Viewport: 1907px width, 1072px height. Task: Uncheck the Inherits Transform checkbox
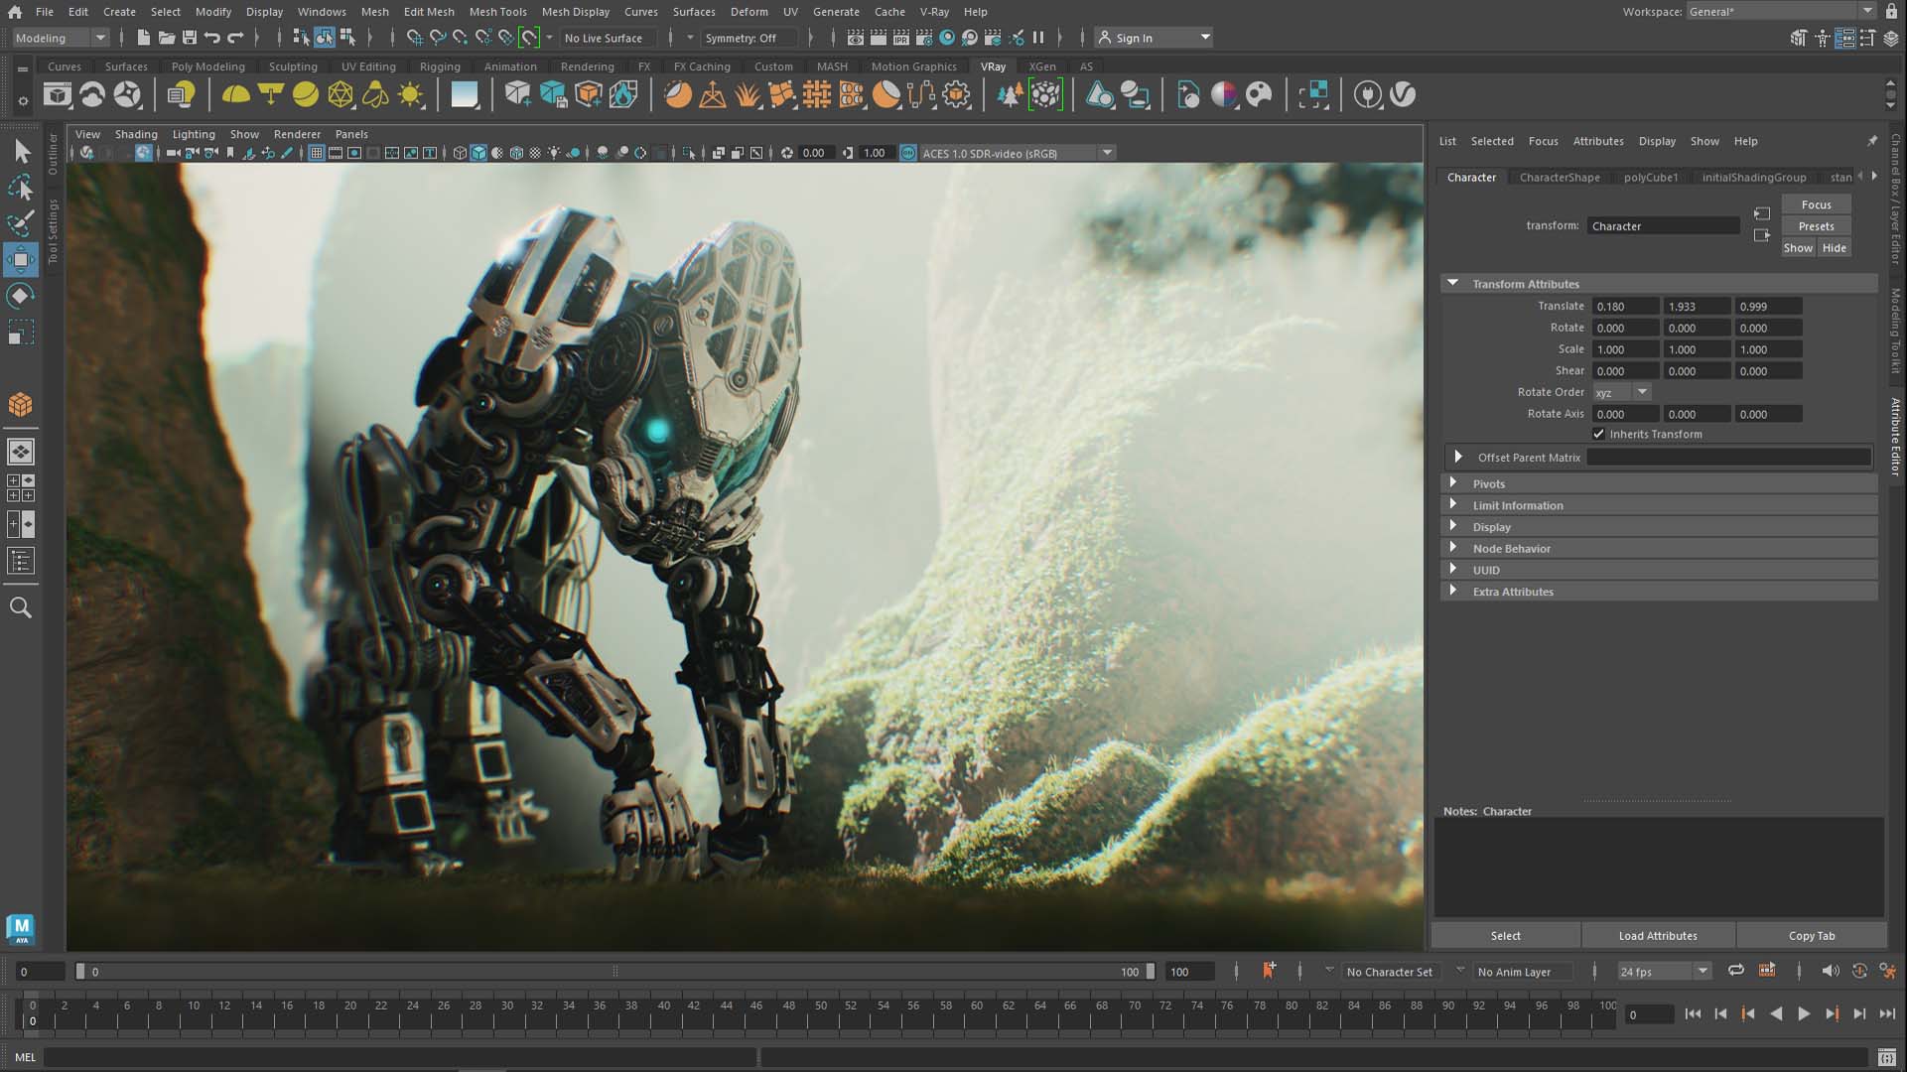(x=1599, y=434)
